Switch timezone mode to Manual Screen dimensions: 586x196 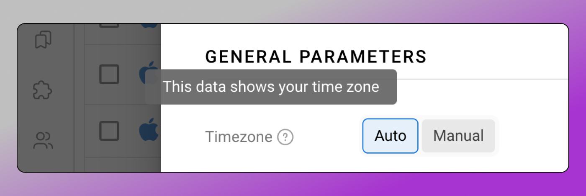[458, 136]
